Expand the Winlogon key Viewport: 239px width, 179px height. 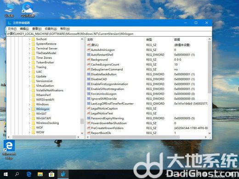(29, 109)
